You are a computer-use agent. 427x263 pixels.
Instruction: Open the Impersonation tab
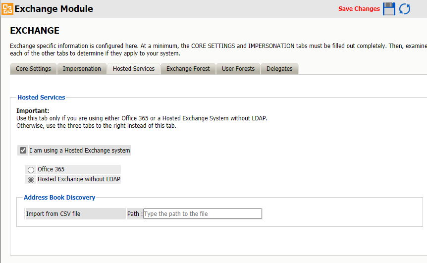coord(82,69)
